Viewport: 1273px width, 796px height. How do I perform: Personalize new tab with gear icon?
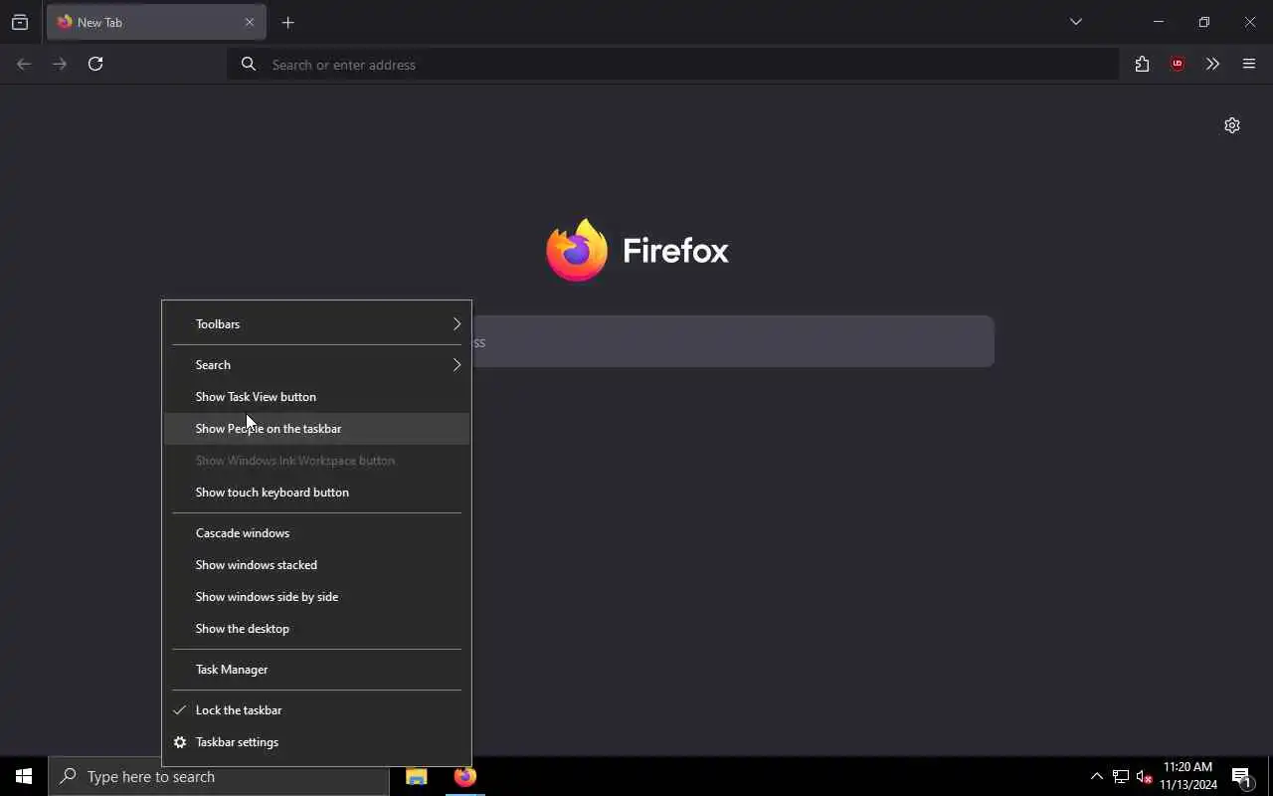point(1232,125)
